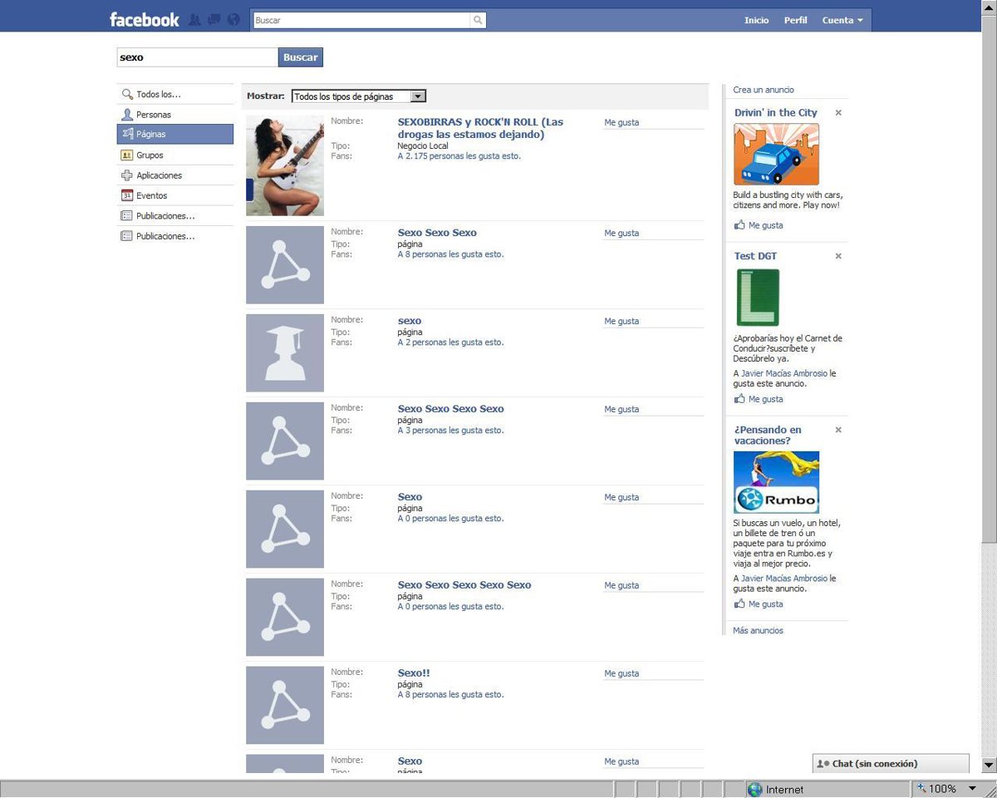Click the friend requests icon in header

[x=194, y=20]
